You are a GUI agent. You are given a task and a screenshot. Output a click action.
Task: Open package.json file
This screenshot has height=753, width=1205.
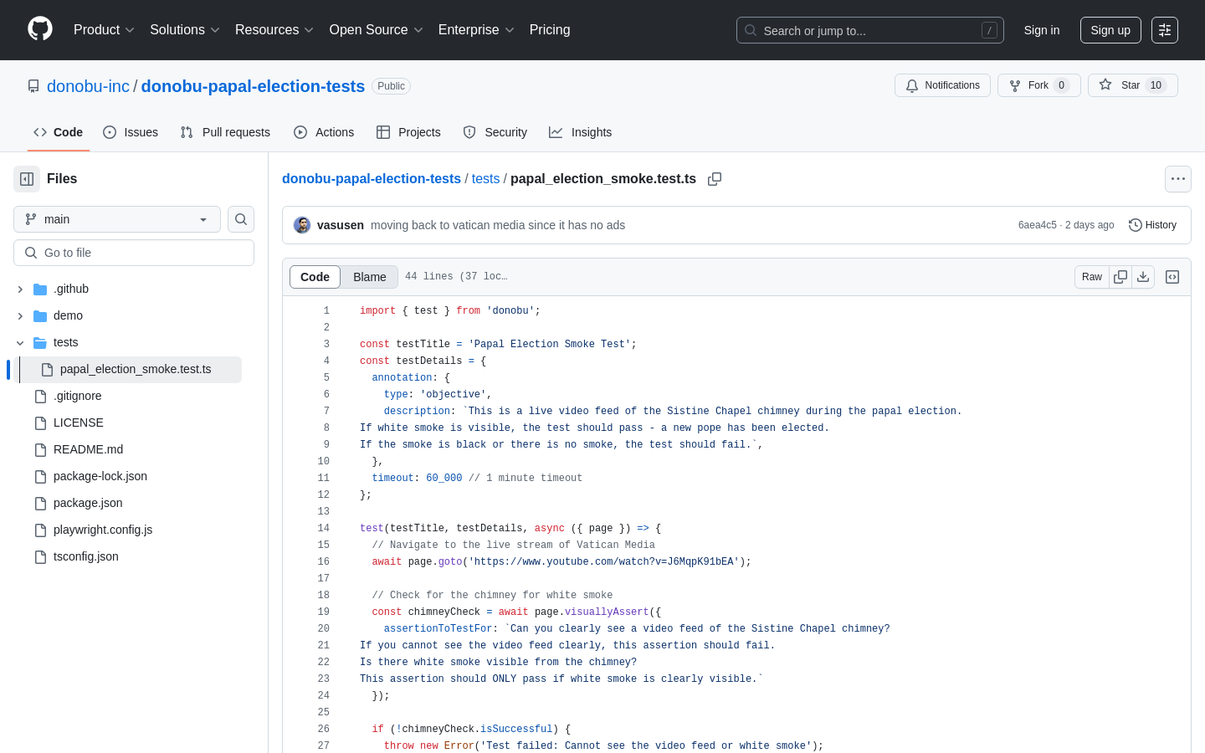click(88, 503)
